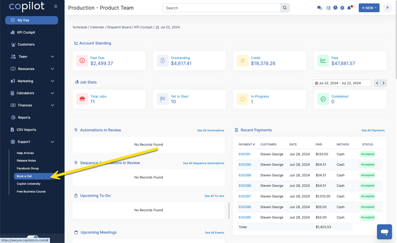Click the Paid chart icon
Image resolution: width=397 pixels, height=243 pixels.
coord(323,61)
